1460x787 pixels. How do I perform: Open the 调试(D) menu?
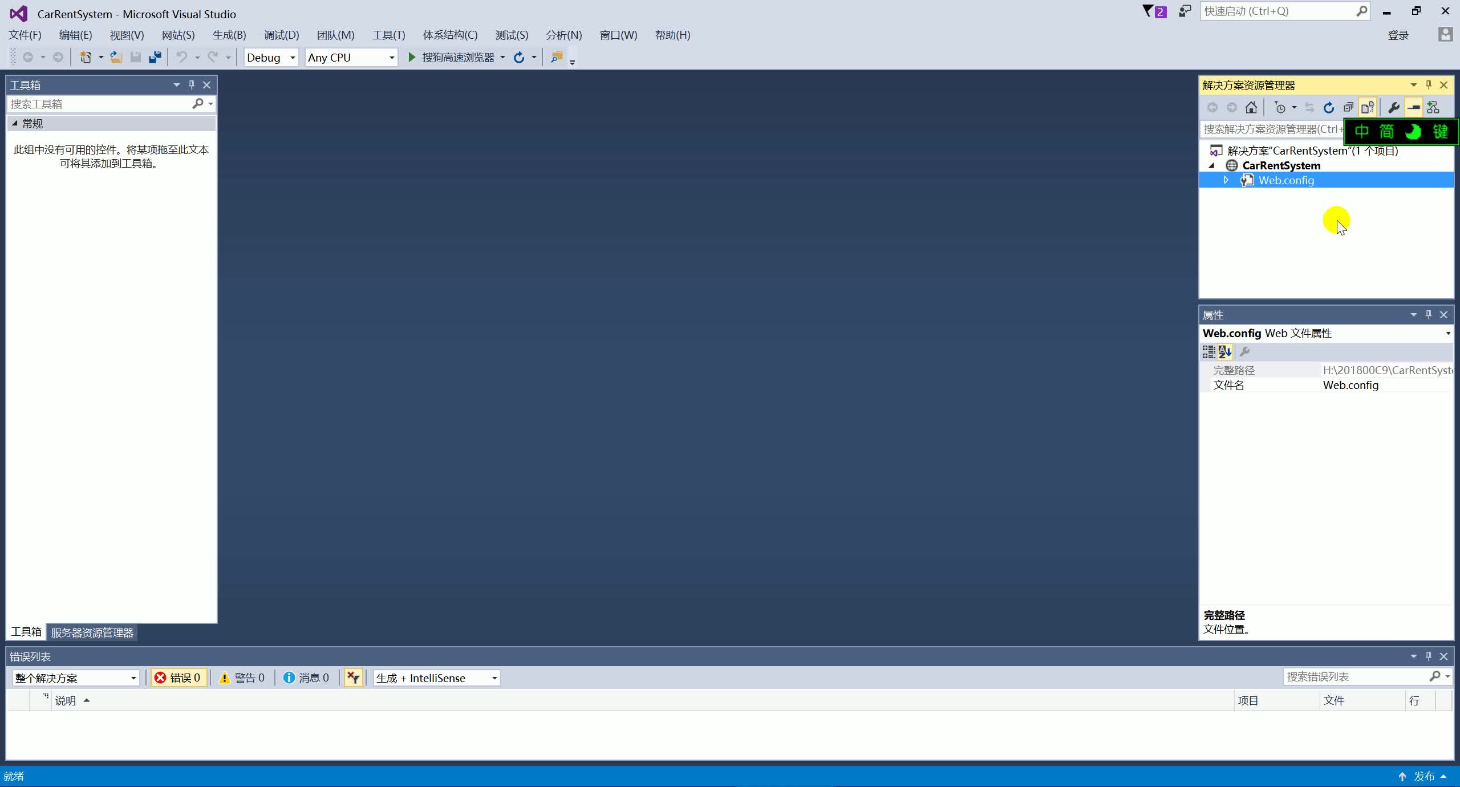pos(281,35)
